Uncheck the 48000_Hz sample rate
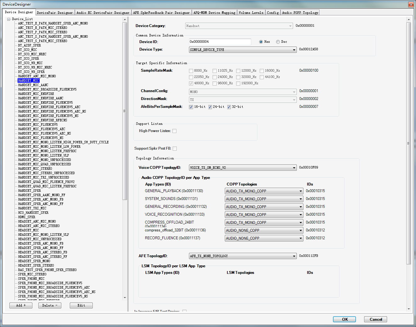This screenshot has width=416, height=327. (x=191, y=83)
